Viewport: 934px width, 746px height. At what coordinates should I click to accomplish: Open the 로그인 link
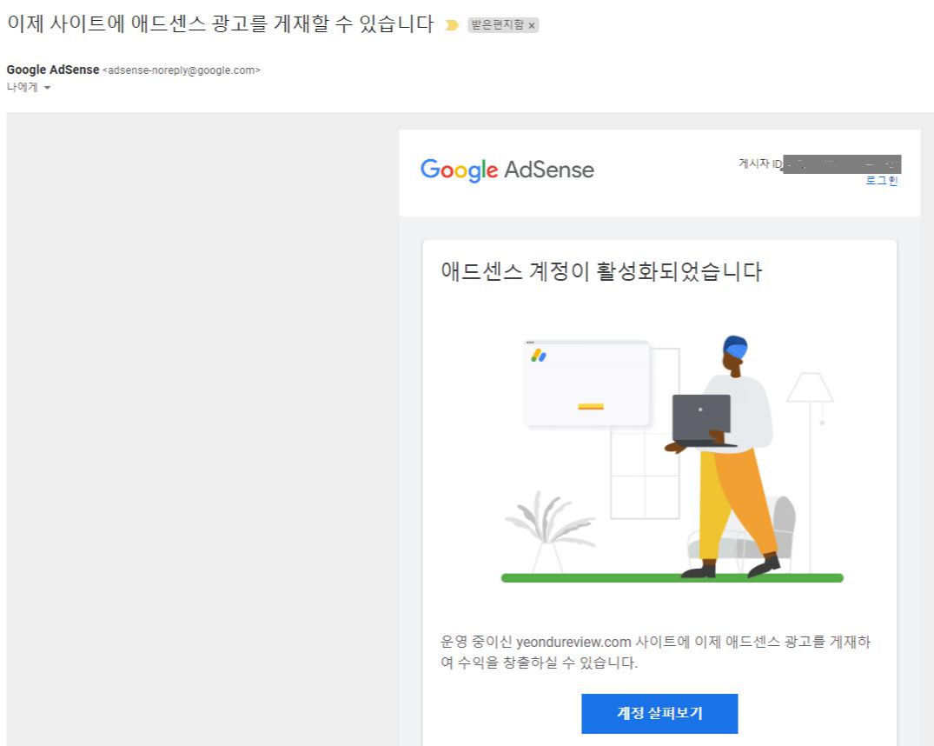tap(882, 181)
